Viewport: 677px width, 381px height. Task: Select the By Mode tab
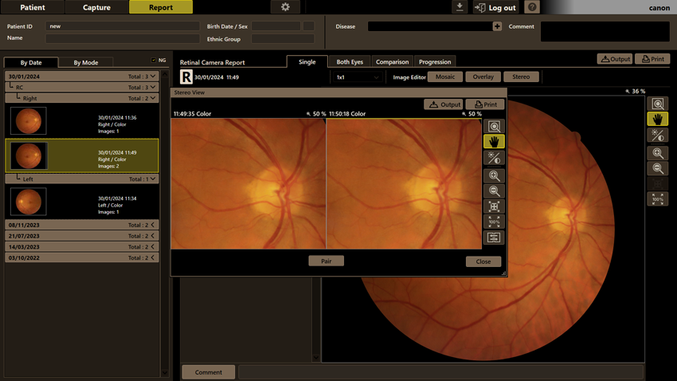point(86,63)
